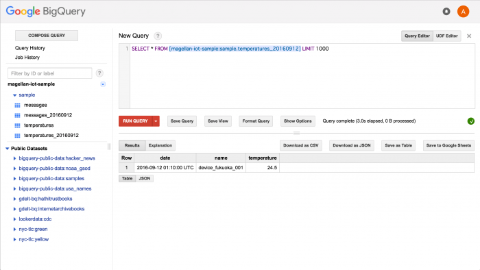Click Format Query
The image size is (480, 270).
pyautogui.click(x=256, y=121)
